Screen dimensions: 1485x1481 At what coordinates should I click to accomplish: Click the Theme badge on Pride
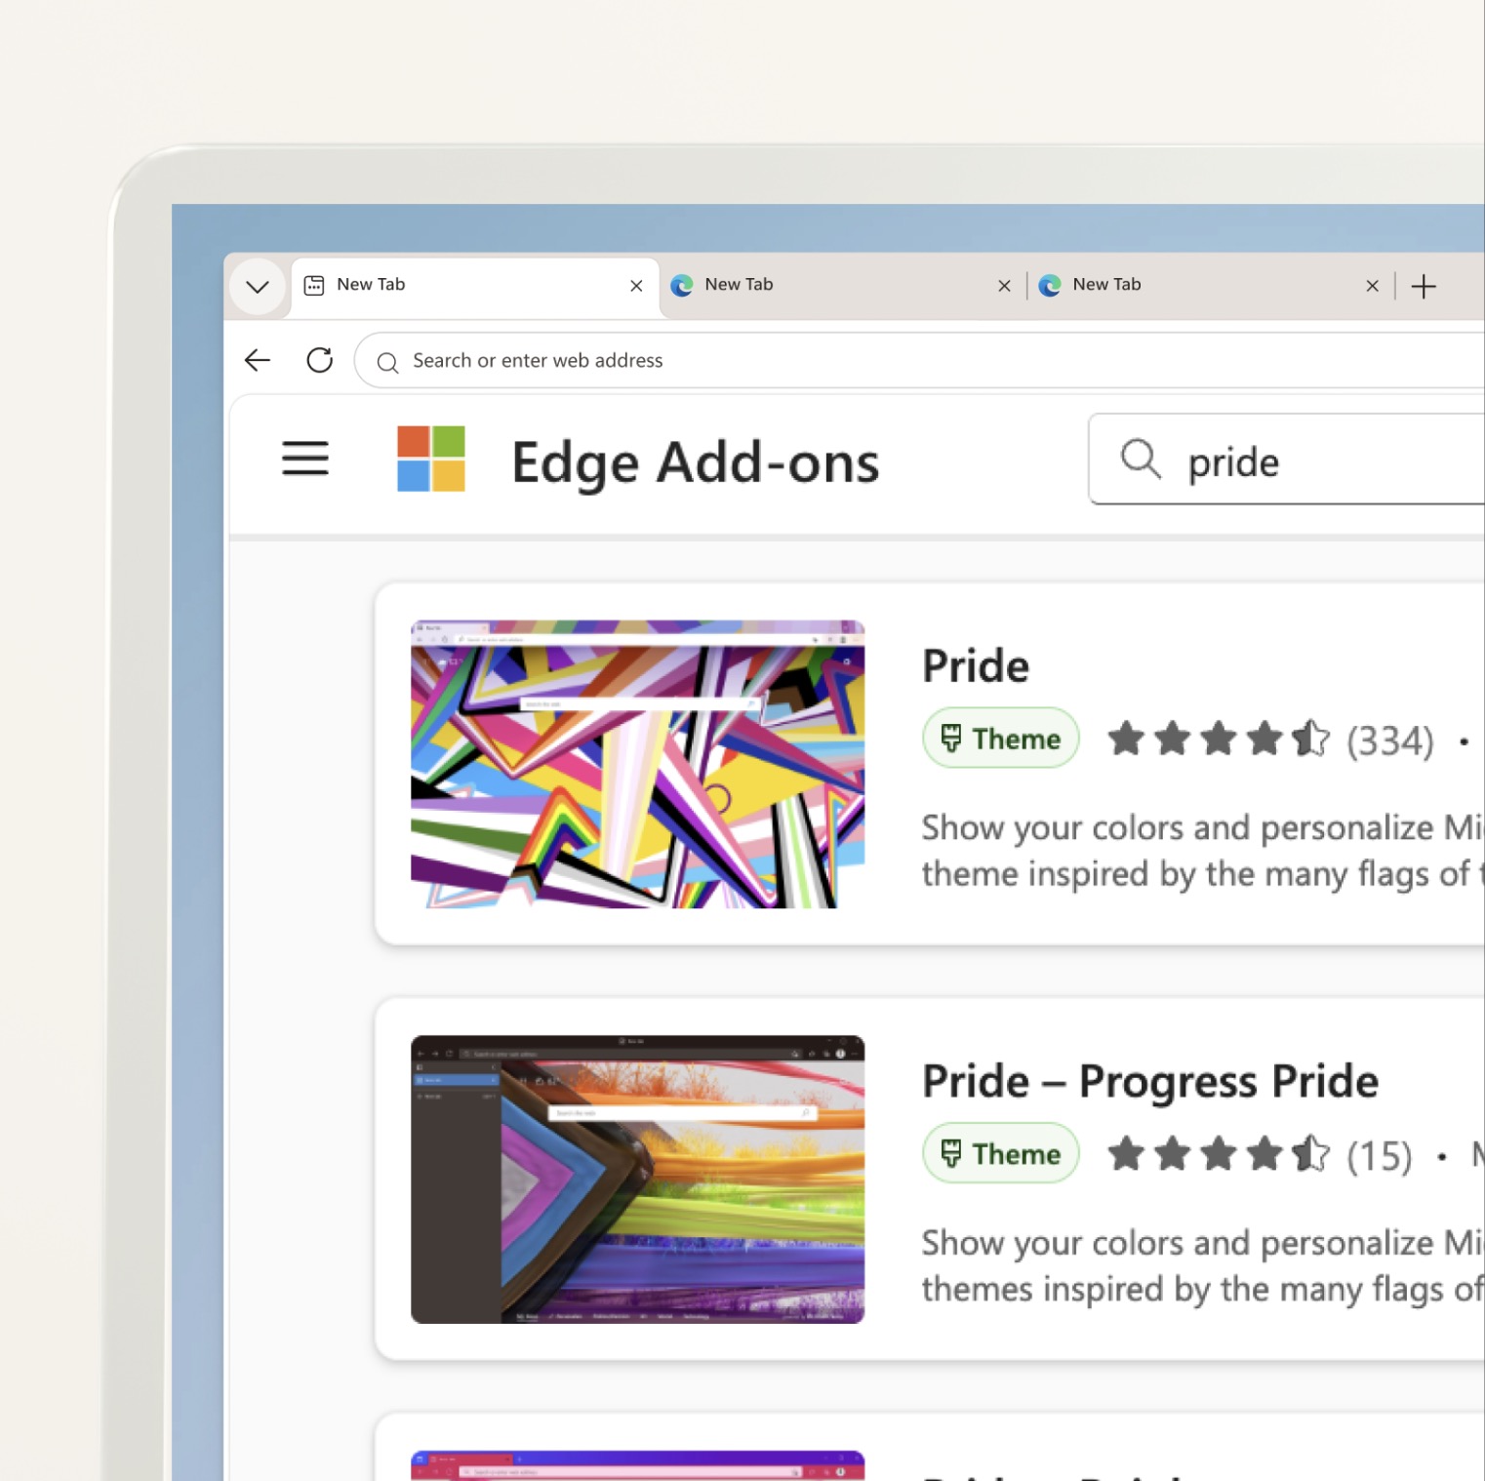(x=1001, y=739)
